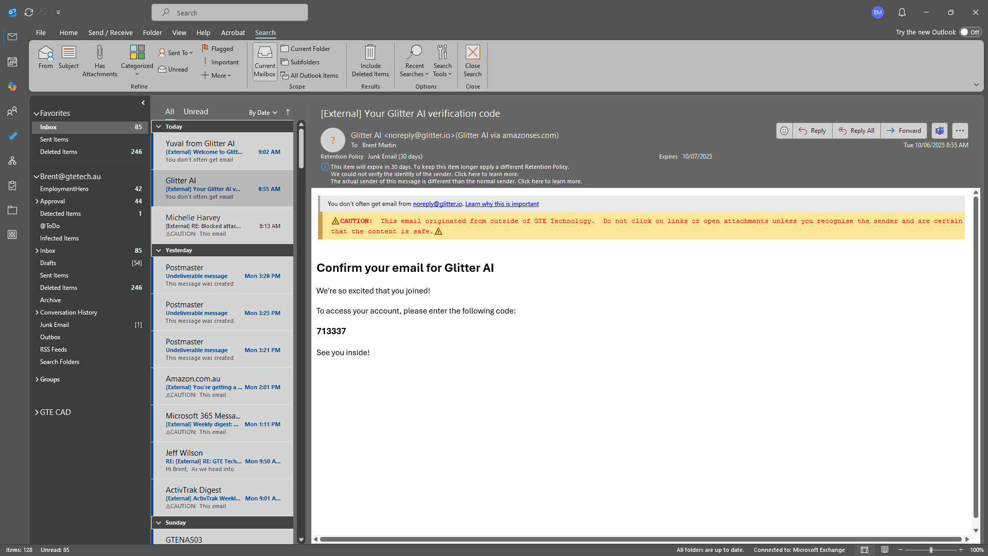Open Calendar in the sidebar
This screenshot has height=556, width=988.
12,62
